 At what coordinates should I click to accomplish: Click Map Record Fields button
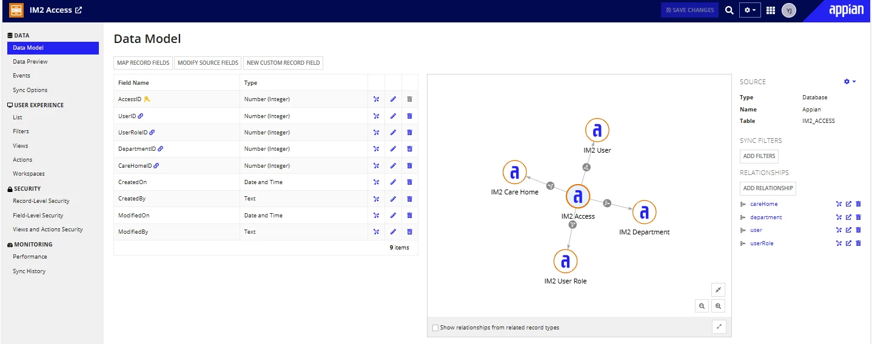click(x=143, y=63)
